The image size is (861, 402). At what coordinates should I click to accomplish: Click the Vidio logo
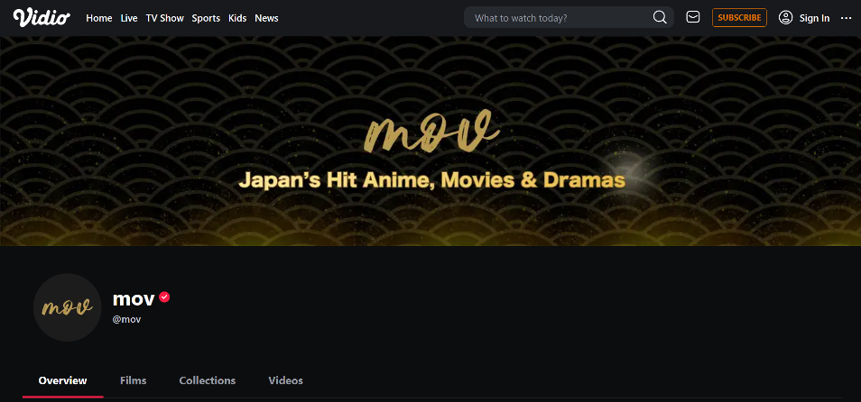click(x=42, y=17)
